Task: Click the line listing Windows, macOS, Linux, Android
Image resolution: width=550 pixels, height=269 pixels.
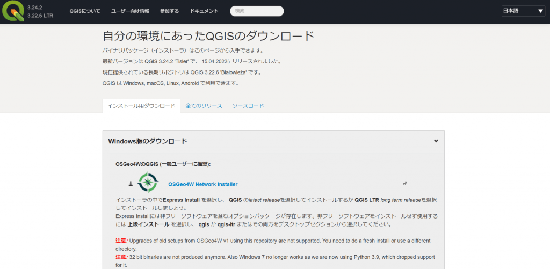Action: pyautogui.click(x=171, y=83)
